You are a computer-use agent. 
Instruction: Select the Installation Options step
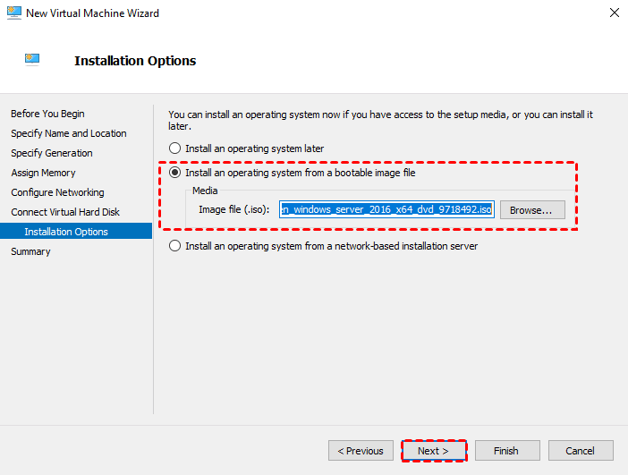pyautogui.click(x=66, y=232)
